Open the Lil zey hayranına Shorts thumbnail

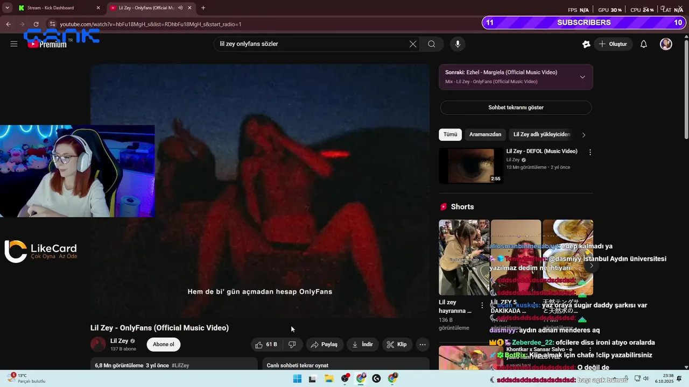(464, 257)
